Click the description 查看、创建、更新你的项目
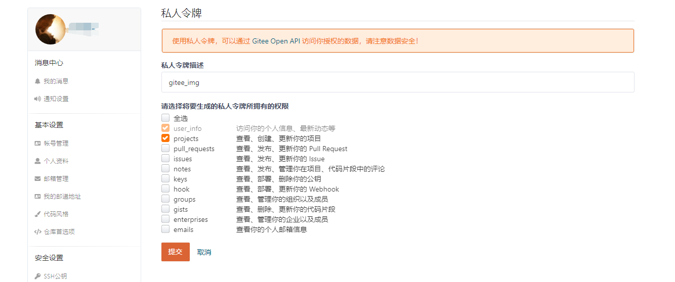Image resolution: width=675 pixels, height=282 pixels. coord(279,138)
